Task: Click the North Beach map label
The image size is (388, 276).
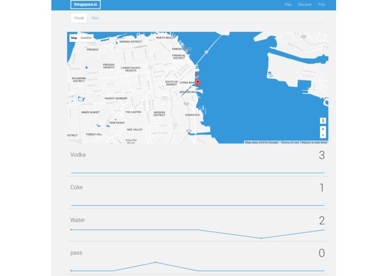Action: (x=165, y=37)
